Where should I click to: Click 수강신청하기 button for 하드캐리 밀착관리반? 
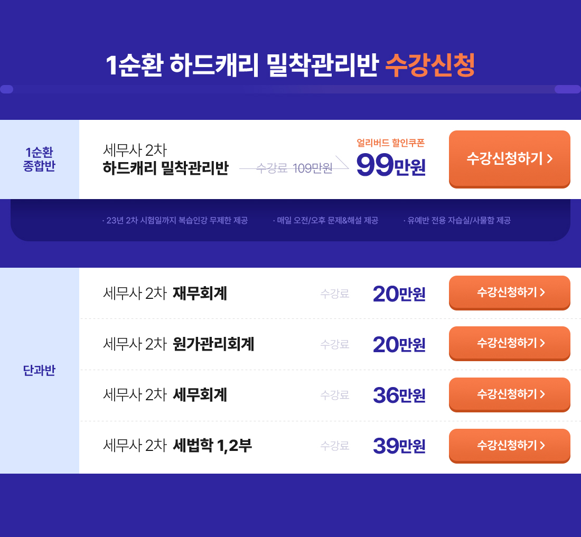click(x=510, y=159)
